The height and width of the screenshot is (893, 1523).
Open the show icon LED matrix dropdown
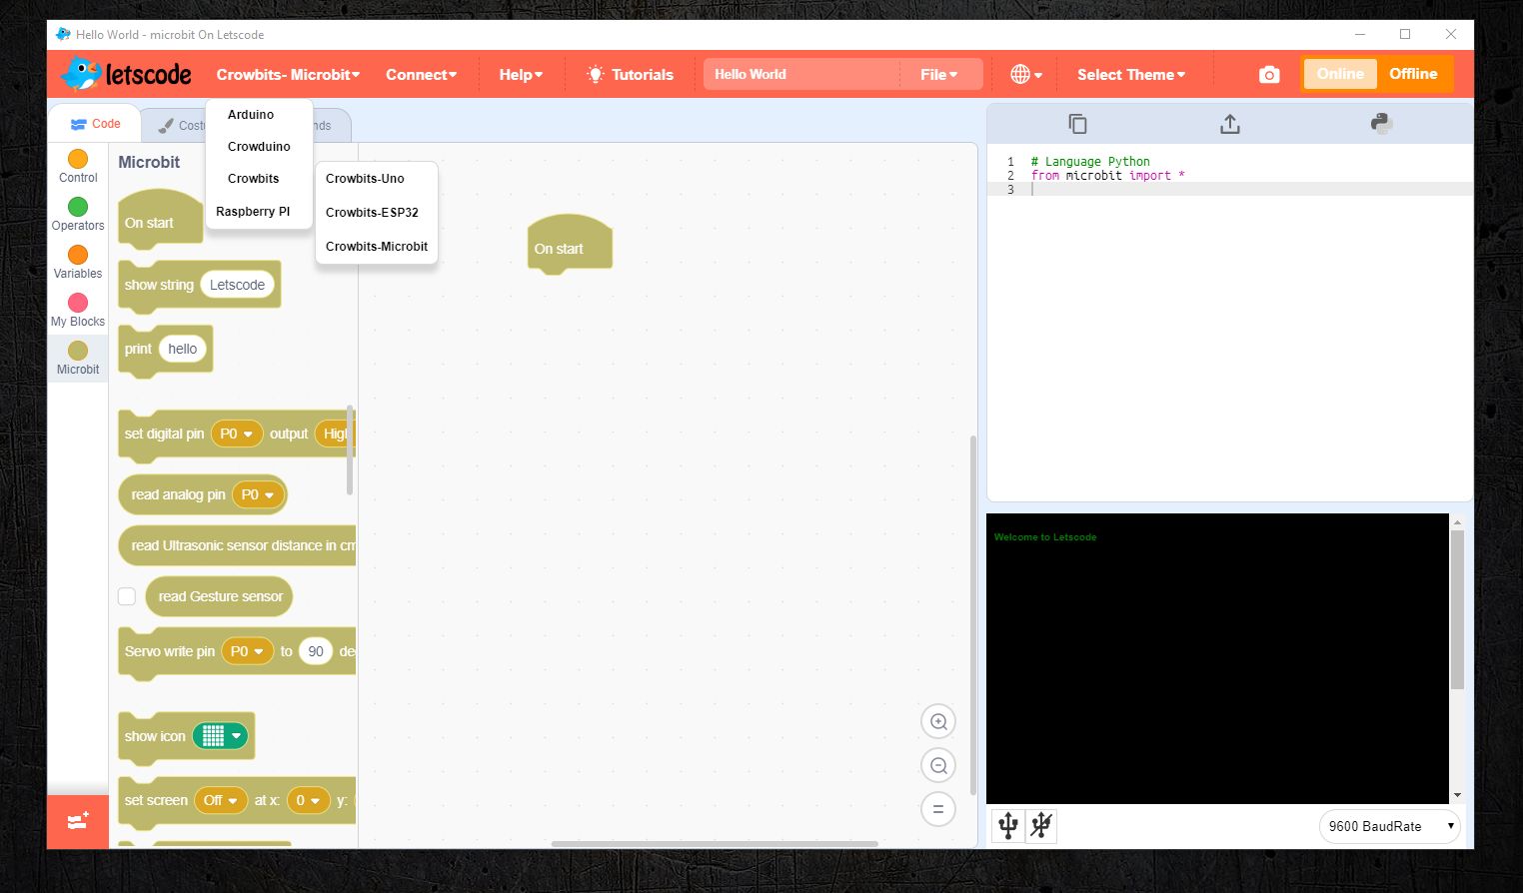click(220, 736)
